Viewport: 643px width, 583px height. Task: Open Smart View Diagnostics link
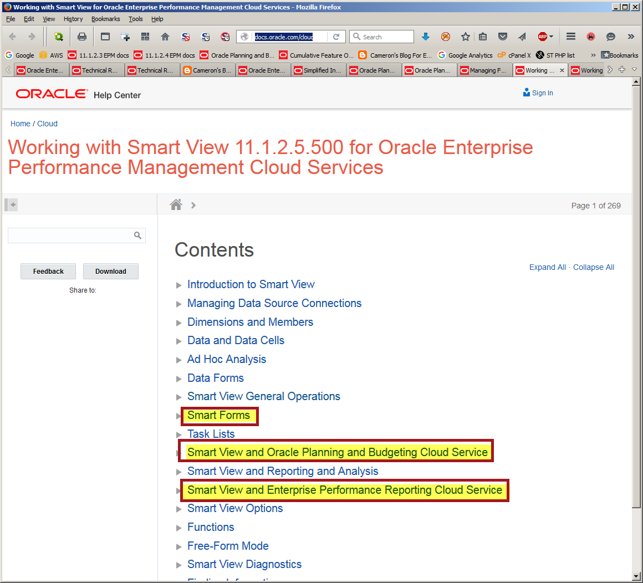[244, 564]
